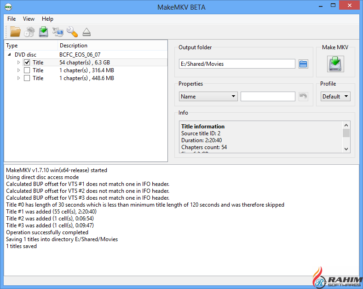Screen dimensions: 363x289
Task: Click the 'Title #0 has length' skipped log line
Action: (x=145, y=205)
